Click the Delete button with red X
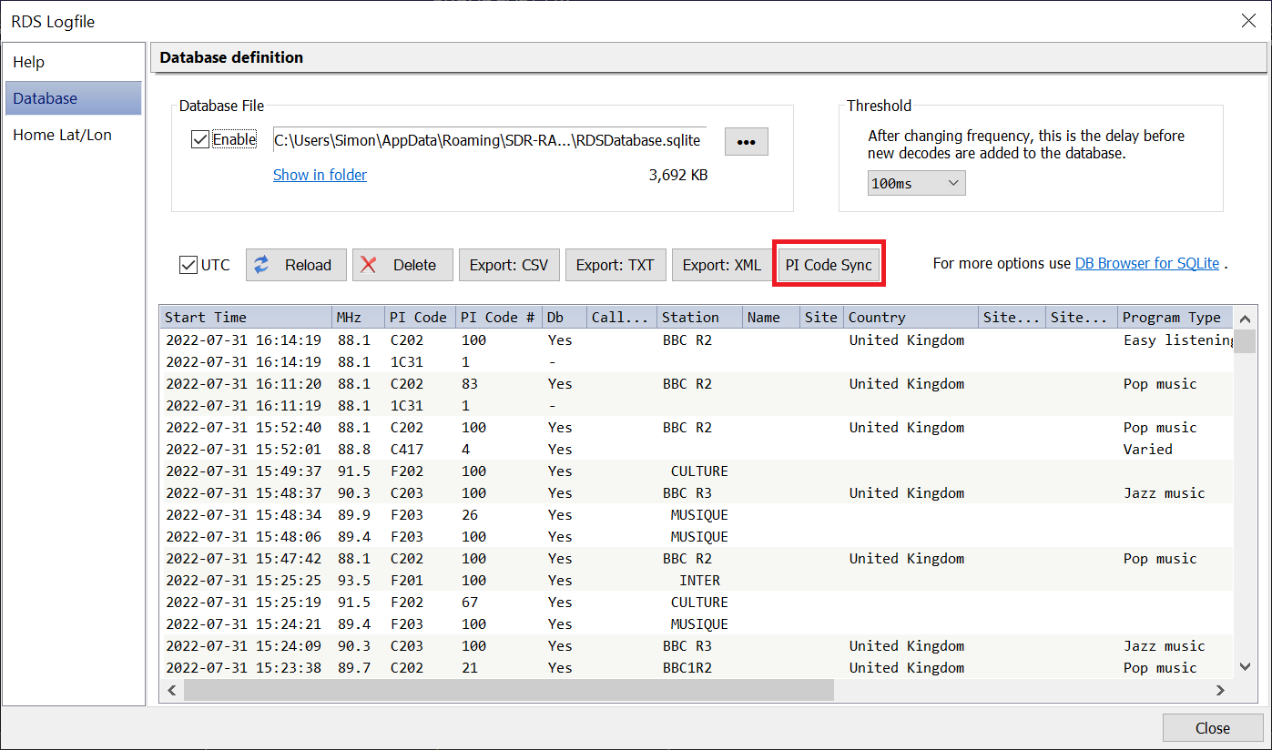The height and width of the screenshot is (750, 1272). [402, 265]
